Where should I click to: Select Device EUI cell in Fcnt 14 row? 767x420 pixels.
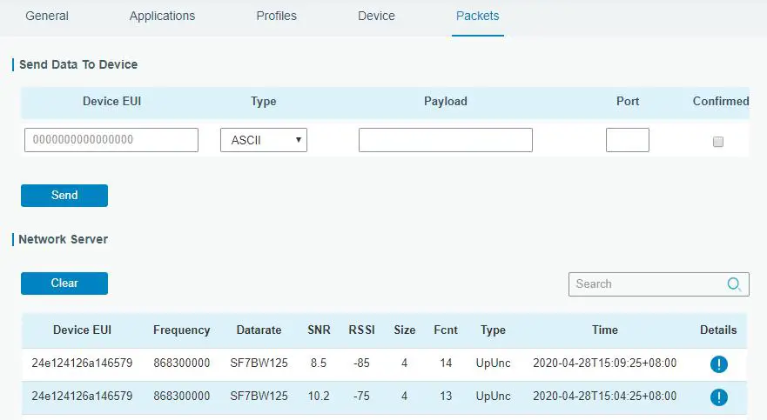click(x=82, y=363)
